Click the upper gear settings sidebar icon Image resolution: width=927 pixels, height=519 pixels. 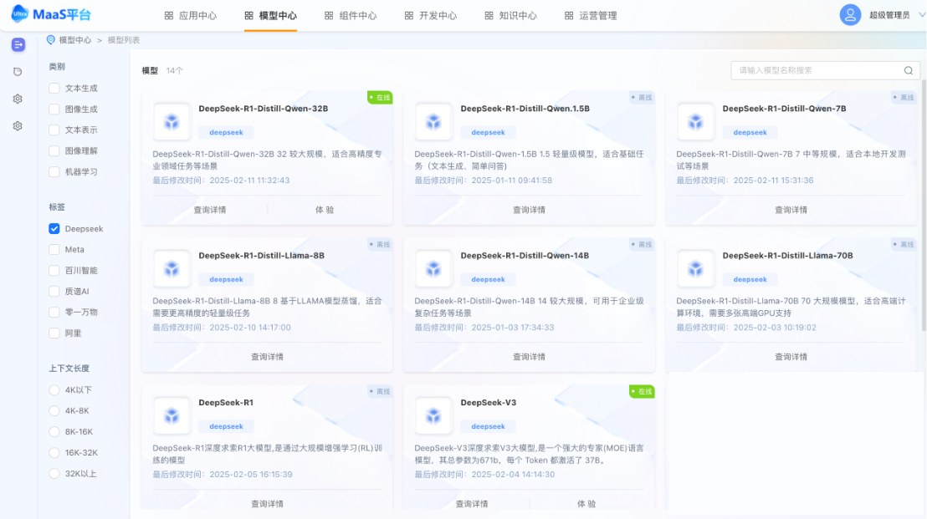18,99
